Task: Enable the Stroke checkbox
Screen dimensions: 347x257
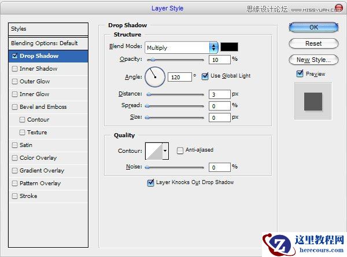Action: point(15,196)
